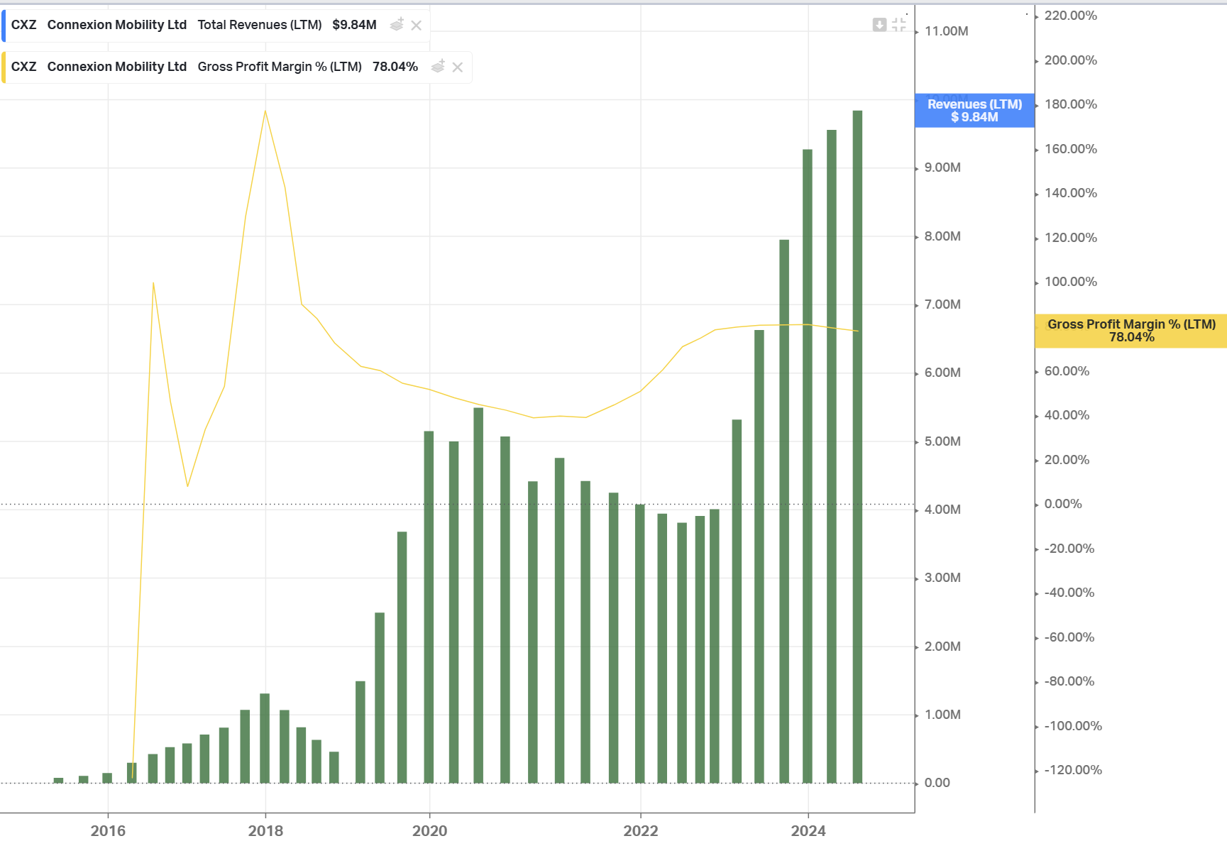Image resolution: width=1227 pixels, height=841 pixels.
Task: Select the yellow Gross Profit Margin 78.04% axis label
Action: tap(1131, 331)
